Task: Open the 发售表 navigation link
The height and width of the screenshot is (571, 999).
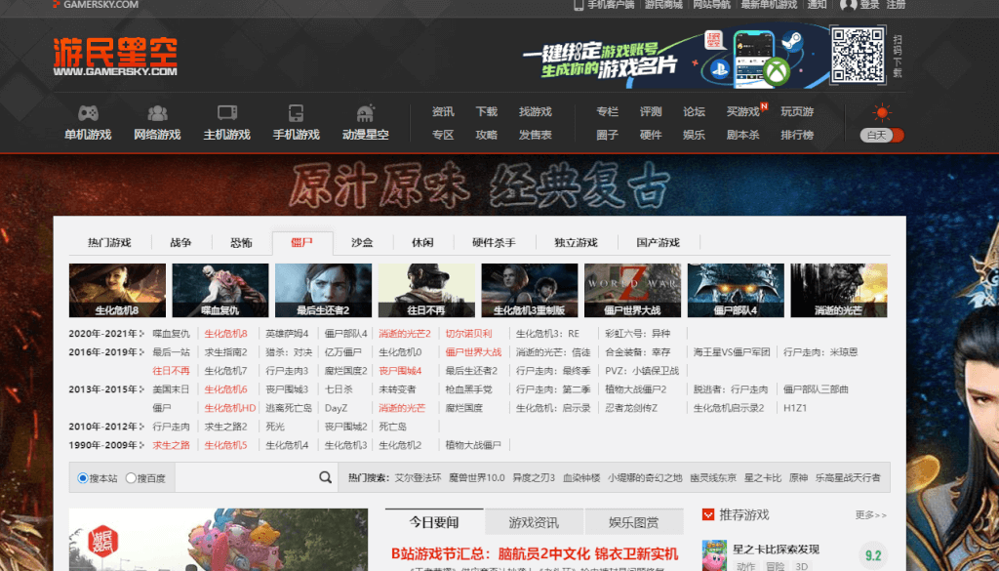Action: tap(536, 135)
